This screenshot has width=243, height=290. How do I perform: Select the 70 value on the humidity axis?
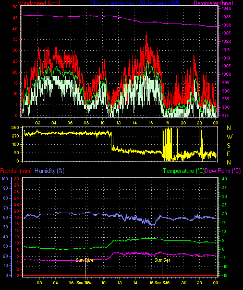(x=6, y=208)
